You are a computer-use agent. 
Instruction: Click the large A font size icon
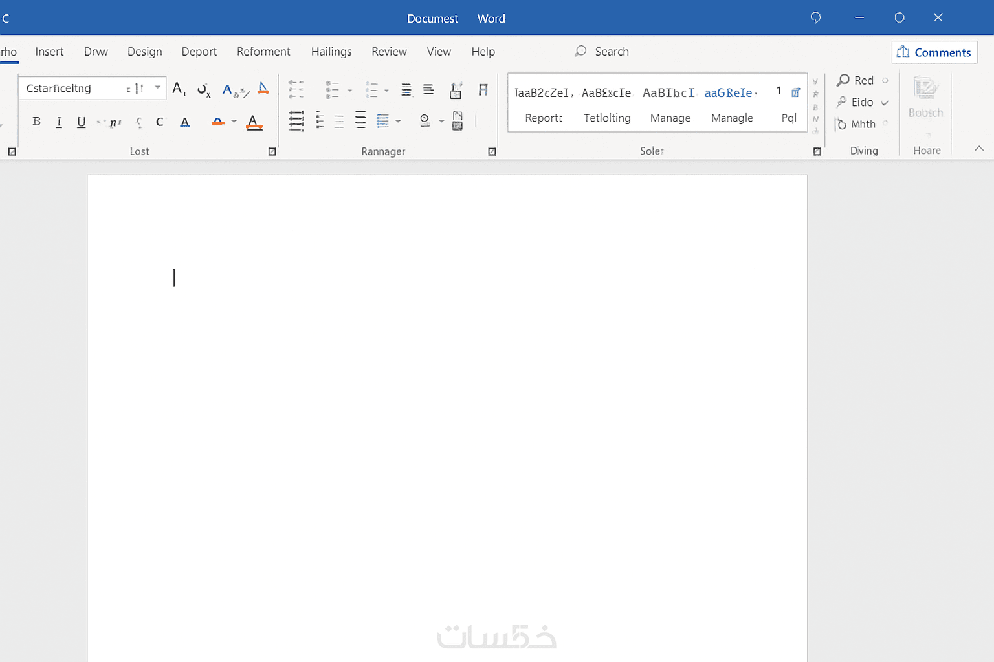(x=179, y=89)
